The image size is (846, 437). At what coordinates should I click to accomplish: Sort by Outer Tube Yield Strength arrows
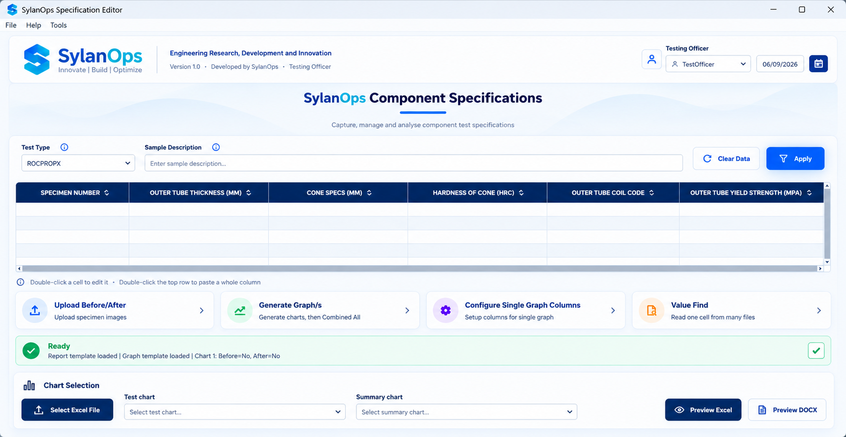[x=809, y=193]
